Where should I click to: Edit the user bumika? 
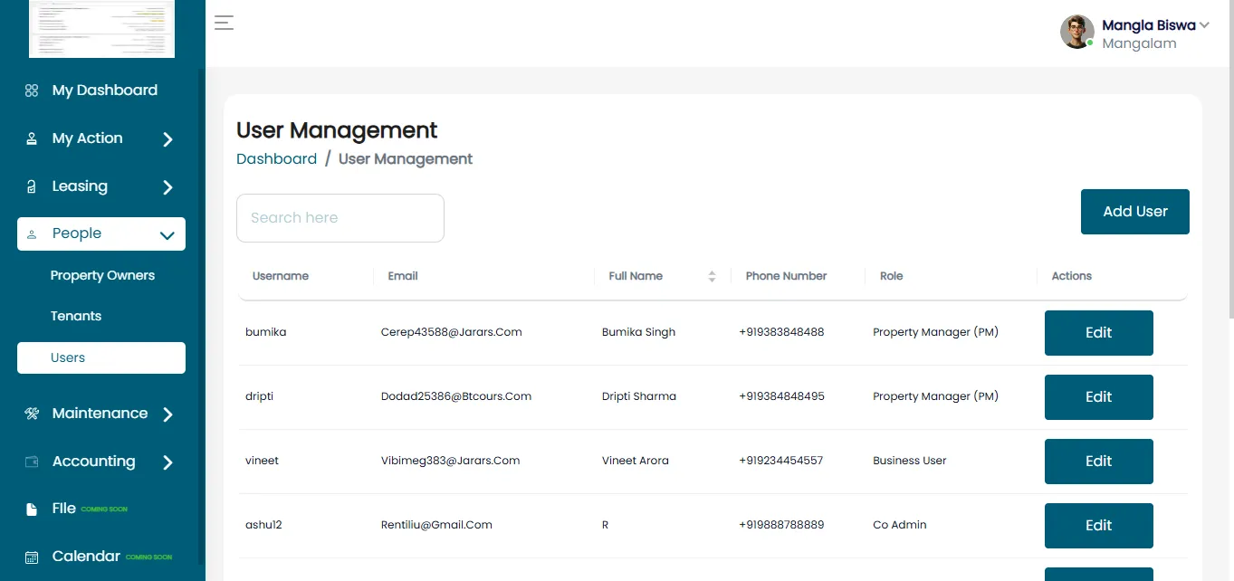1099,333
